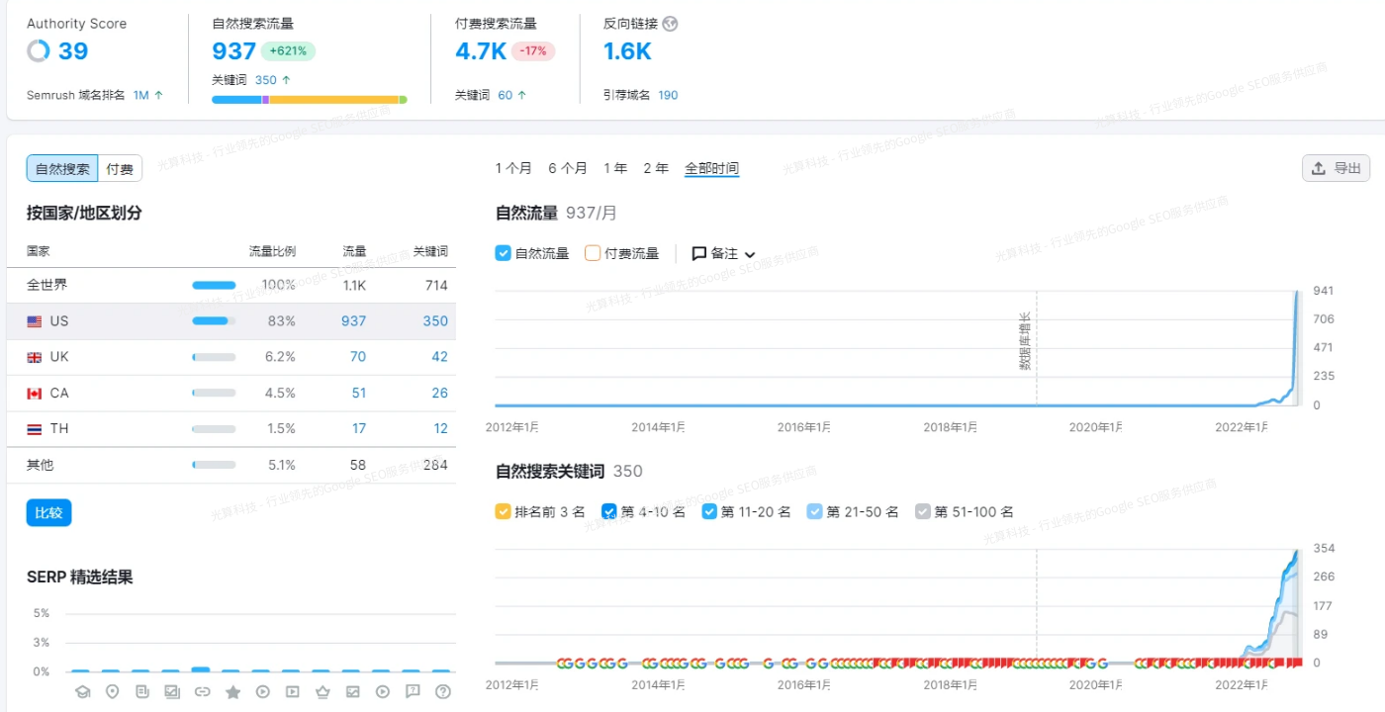Image resolution: width=1385 pixels, height=712 pixels.
Task: Click the 比较 button
Action: click(47, 512)
